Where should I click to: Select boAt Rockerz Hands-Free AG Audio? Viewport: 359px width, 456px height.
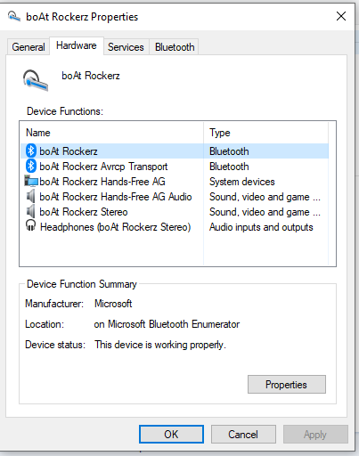coord(116,197)
